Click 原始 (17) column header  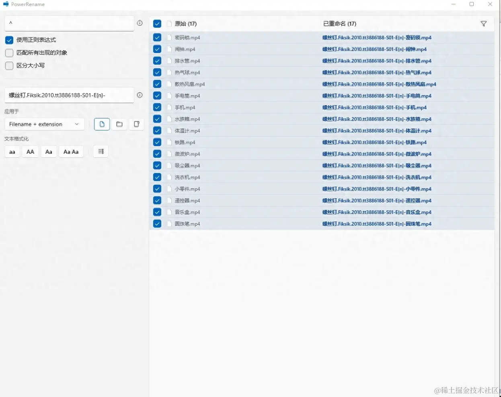[x=186, y=24]
